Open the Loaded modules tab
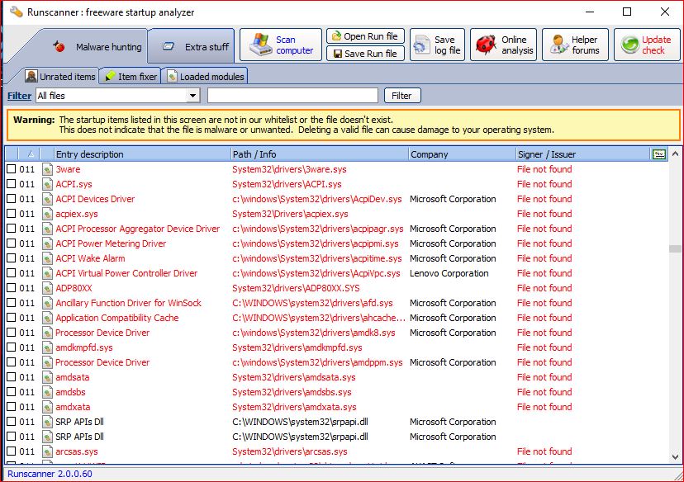 (205, 77)
